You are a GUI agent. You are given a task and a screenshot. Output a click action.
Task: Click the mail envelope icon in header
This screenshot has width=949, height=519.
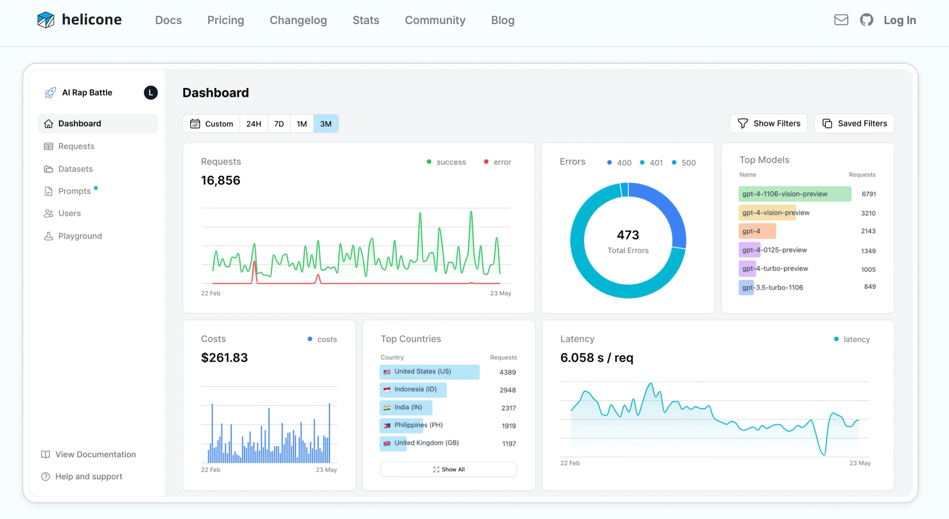(841, 20)
